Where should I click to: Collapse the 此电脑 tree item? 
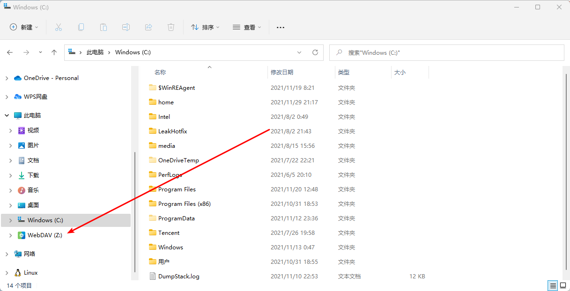click(x=7, y=115)
